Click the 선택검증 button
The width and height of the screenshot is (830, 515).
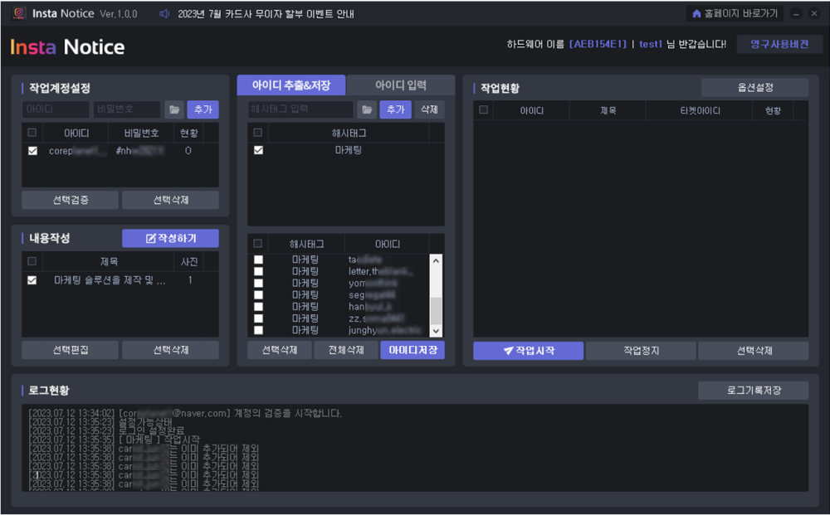(71, 200)
